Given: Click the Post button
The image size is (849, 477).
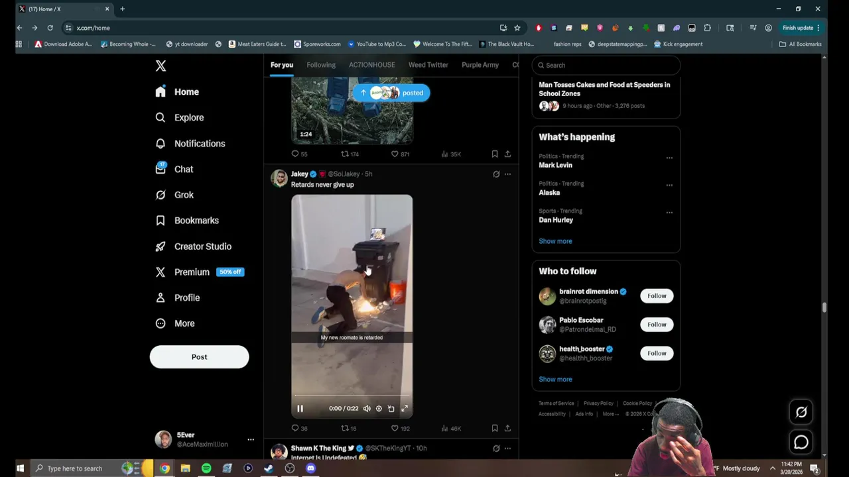Looking at the screenshot, I should [199, 357].
